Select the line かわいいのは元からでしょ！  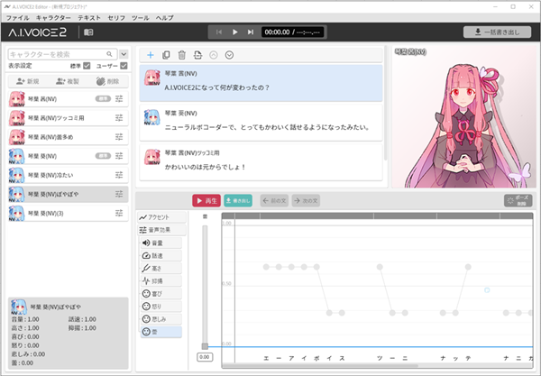[x=261, y=162]
